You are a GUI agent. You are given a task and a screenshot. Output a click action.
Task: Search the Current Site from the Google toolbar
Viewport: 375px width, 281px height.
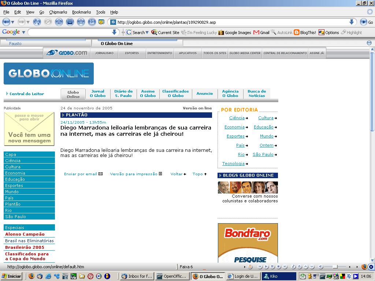tap(165, 33)
